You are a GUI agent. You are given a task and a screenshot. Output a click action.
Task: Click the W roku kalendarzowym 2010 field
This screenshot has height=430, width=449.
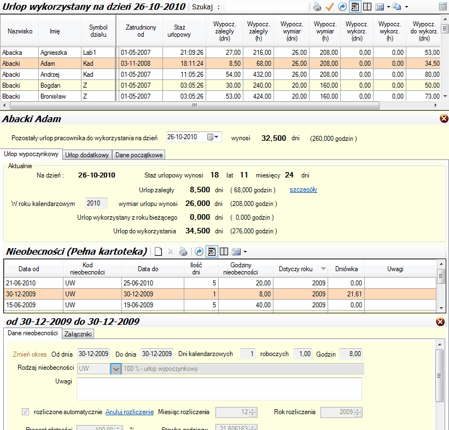tap(96, 203)
